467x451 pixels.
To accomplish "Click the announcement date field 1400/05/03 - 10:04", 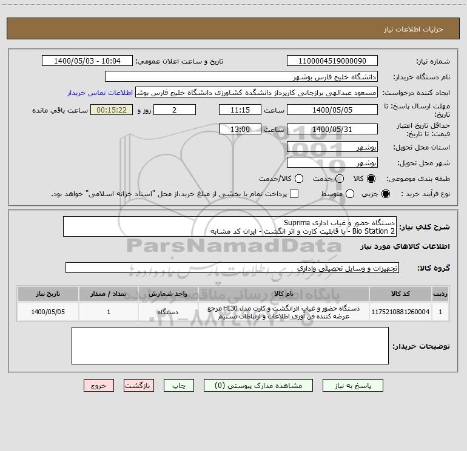I will click(87, 61).
